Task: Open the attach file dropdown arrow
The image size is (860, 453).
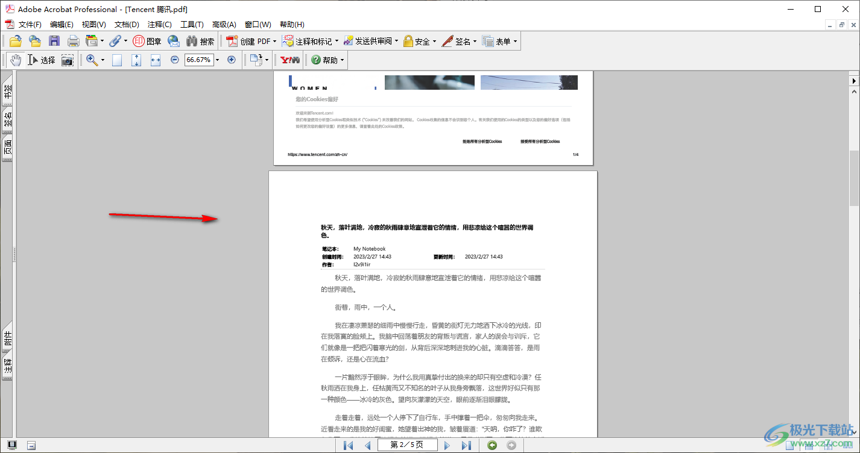Action: click(x=125, y=41)
